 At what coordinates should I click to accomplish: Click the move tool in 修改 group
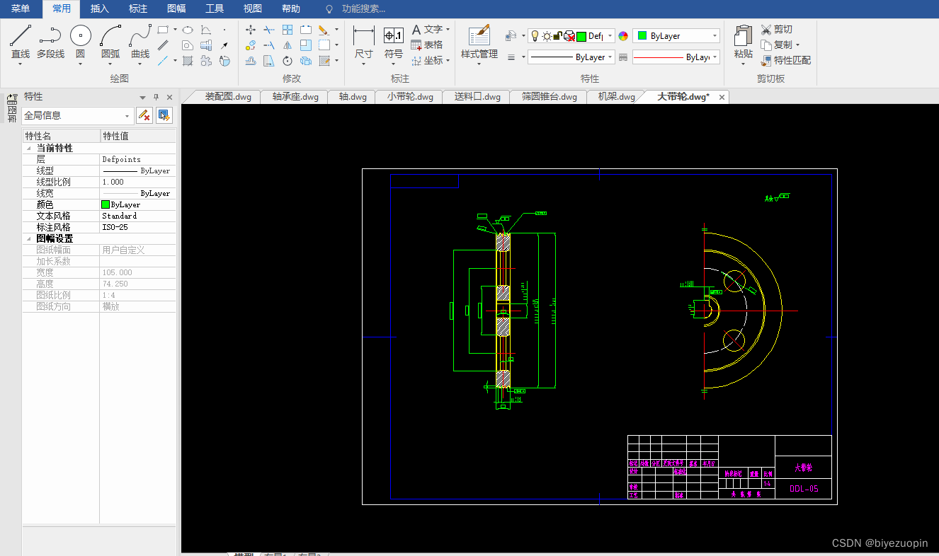click(x=251, y=30)
